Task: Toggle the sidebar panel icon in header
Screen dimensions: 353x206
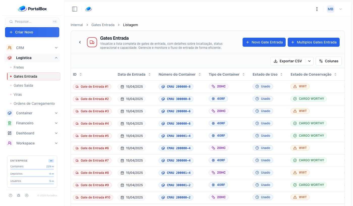Action: click(75, 9)
